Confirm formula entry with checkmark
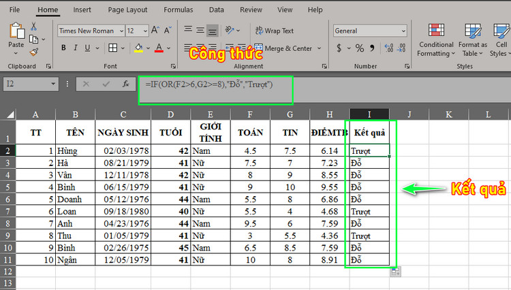This screenshot has width=511, height=290. [x=106, y=84]
